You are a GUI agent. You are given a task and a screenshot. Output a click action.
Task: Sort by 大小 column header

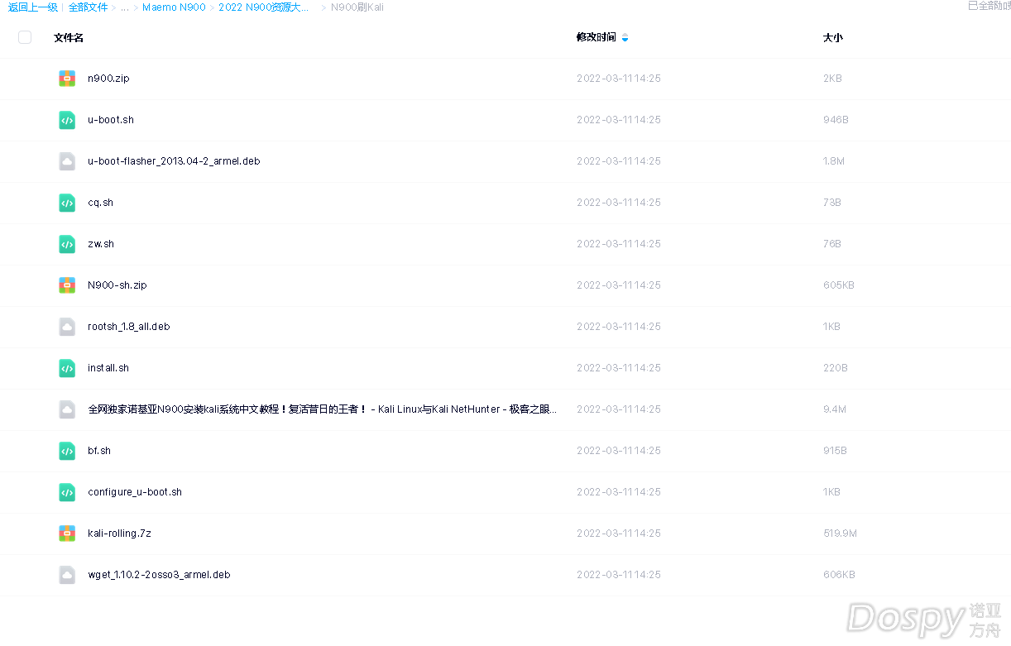[833, 37]
